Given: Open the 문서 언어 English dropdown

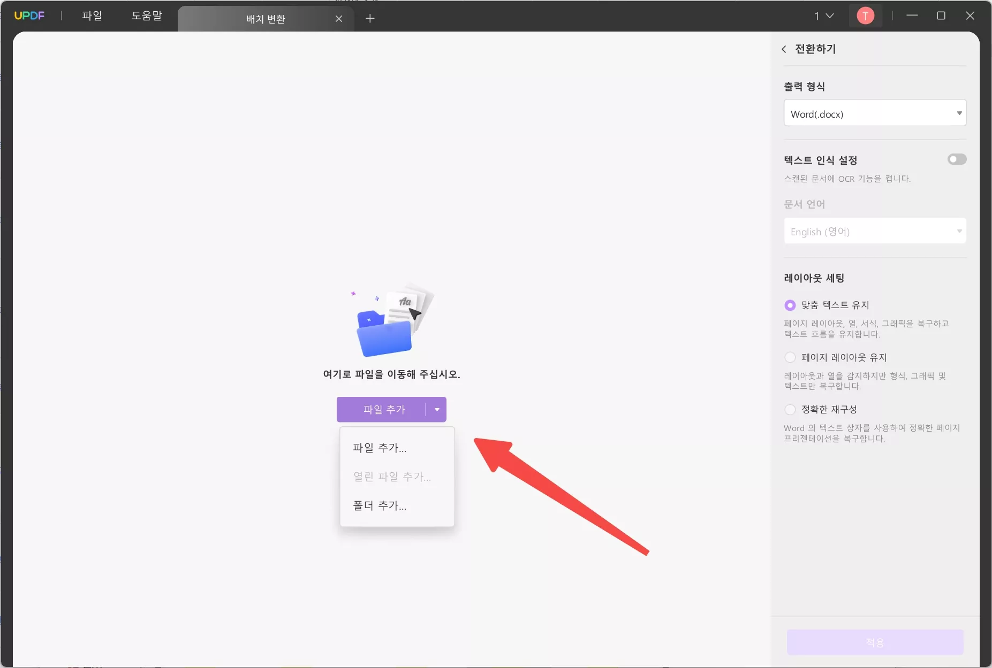Looking at the screenshot, I should [x=875, y=231].
